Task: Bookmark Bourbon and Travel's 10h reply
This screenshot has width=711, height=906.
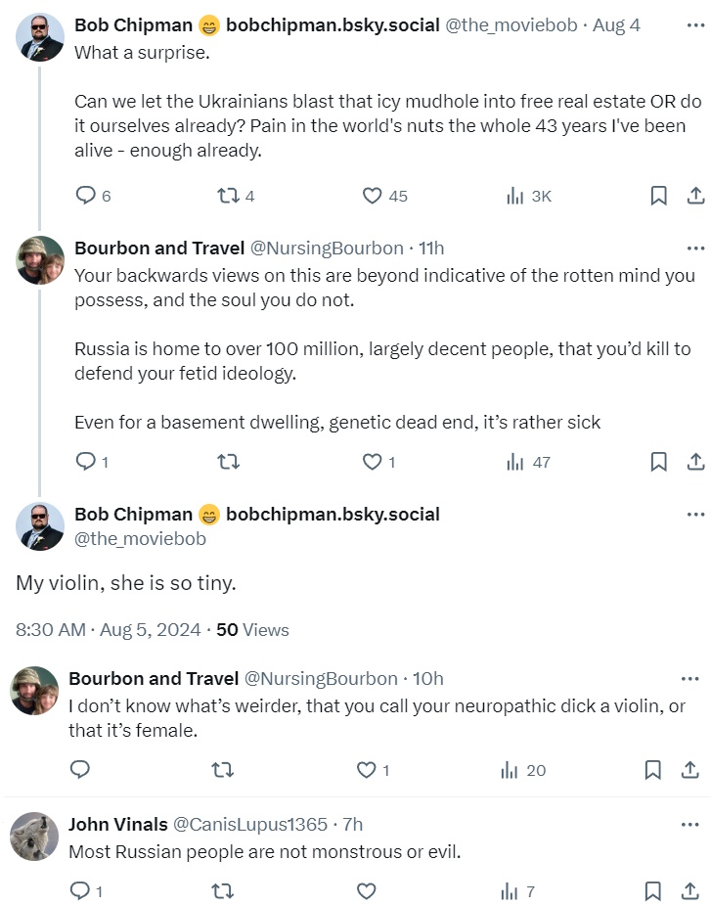Action: tap(653, 770)
